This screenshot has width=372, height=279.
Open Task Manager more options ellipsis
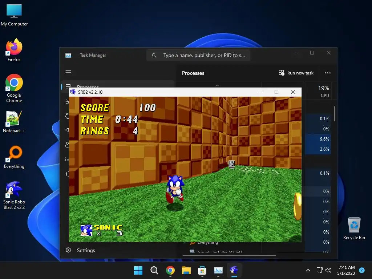(x=328, y=73)
